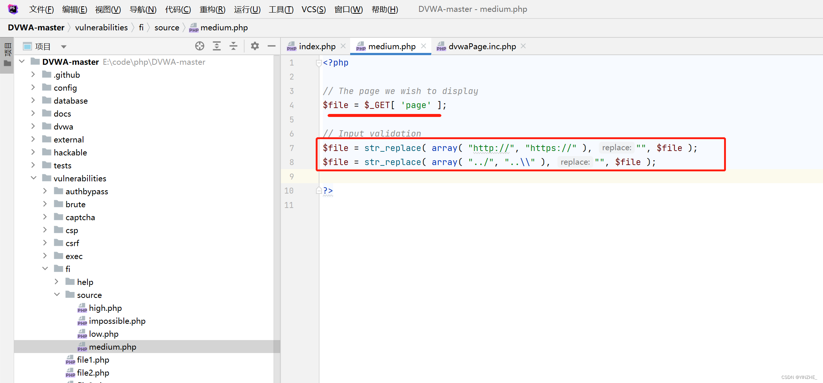Expand the brute folder
This screenshot has width=823, height=383.
[45, 204]
